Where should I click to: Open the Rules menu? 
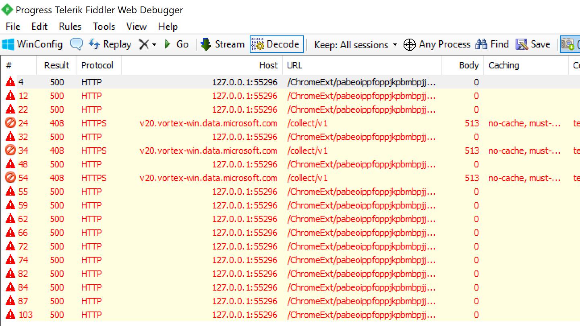(70, 27)
